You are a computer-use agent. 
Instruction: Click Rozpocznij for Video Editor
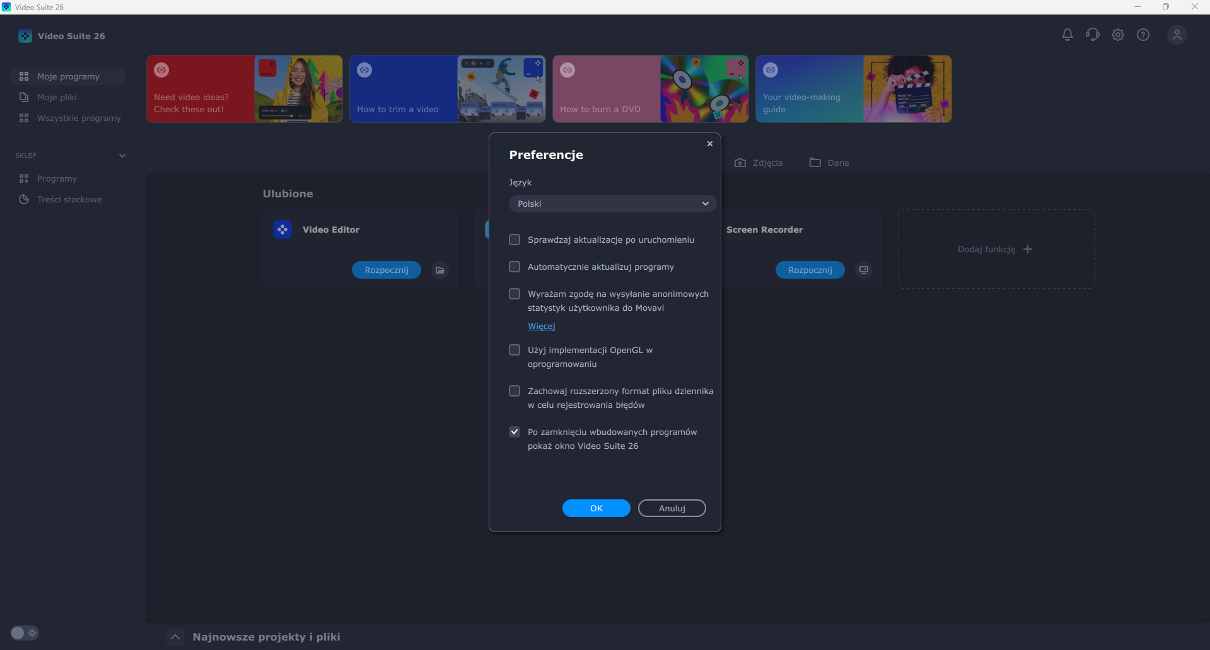click(387, 270)
